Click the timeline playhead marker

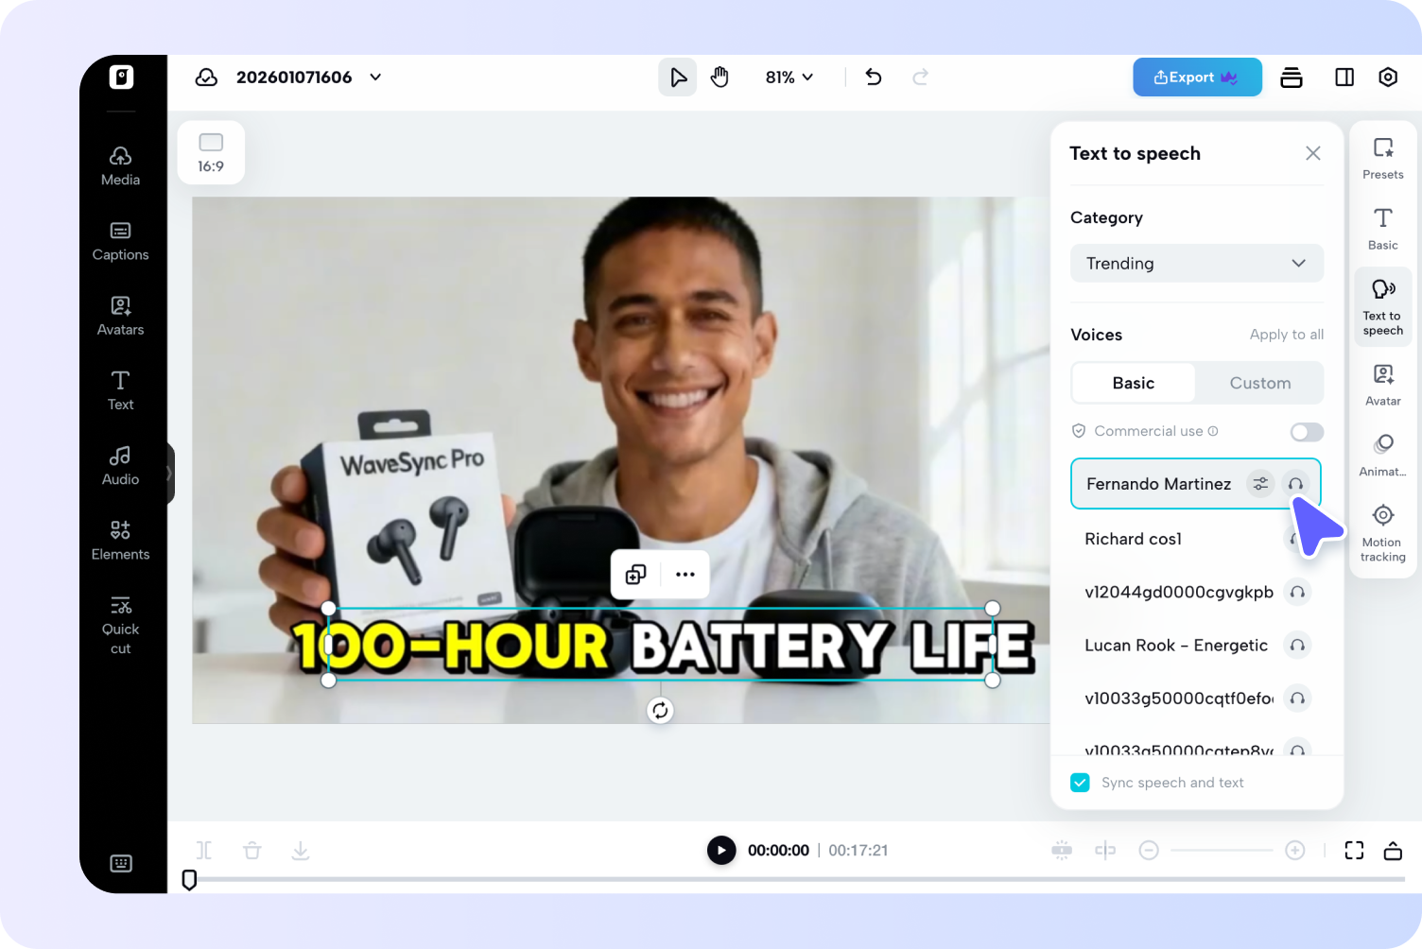pyautogui.click(x=189, y=880)
